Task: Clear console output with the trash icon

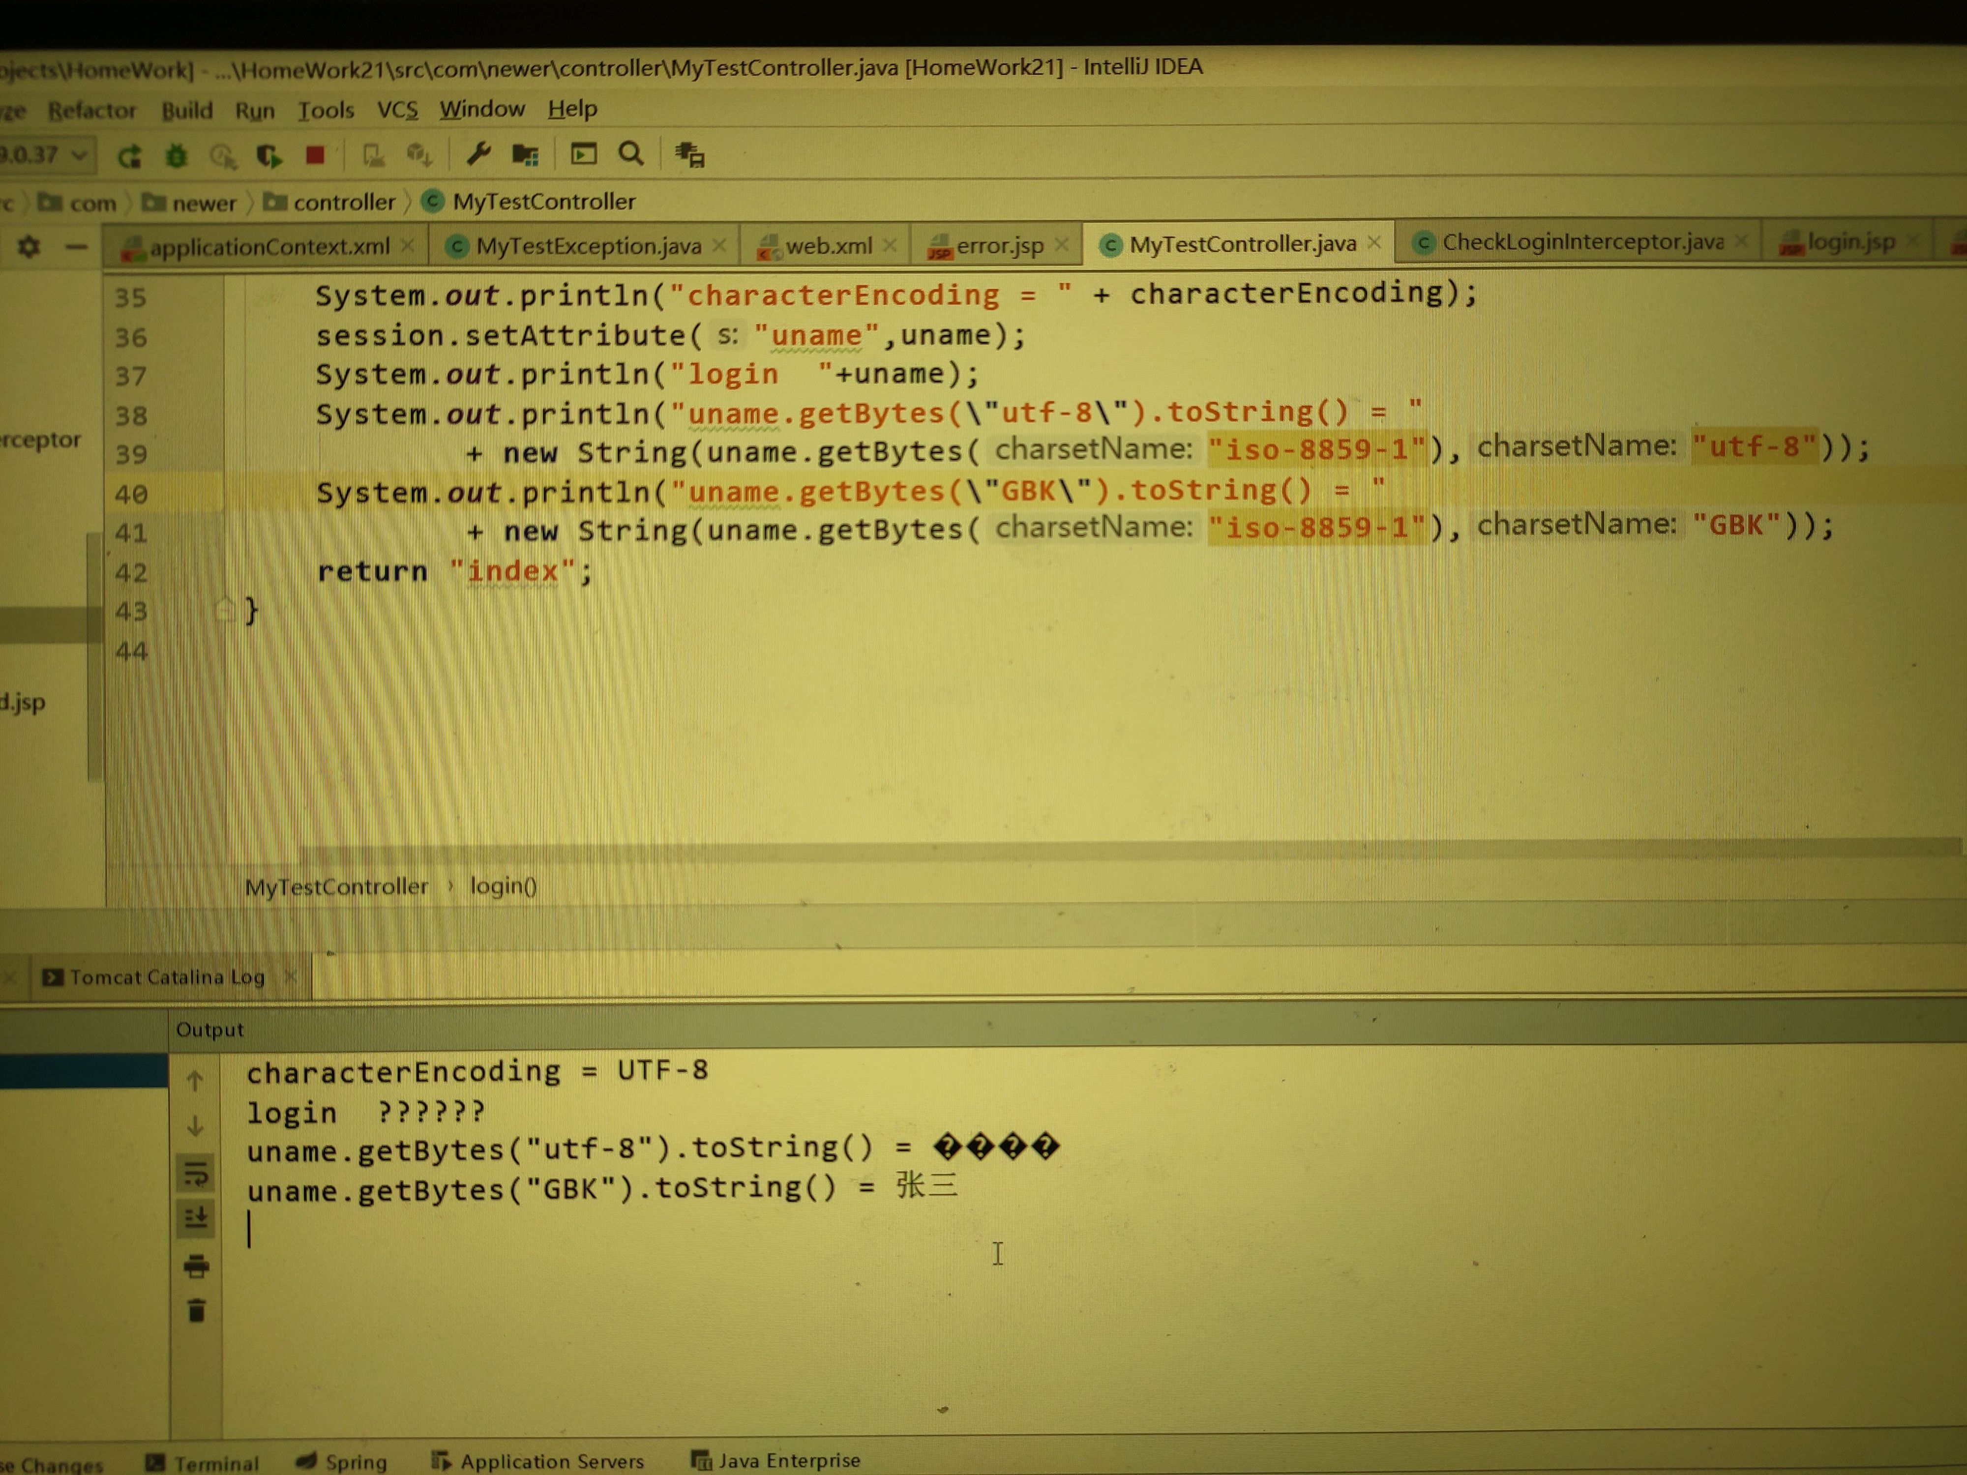Action: (x=197, y=1310)
